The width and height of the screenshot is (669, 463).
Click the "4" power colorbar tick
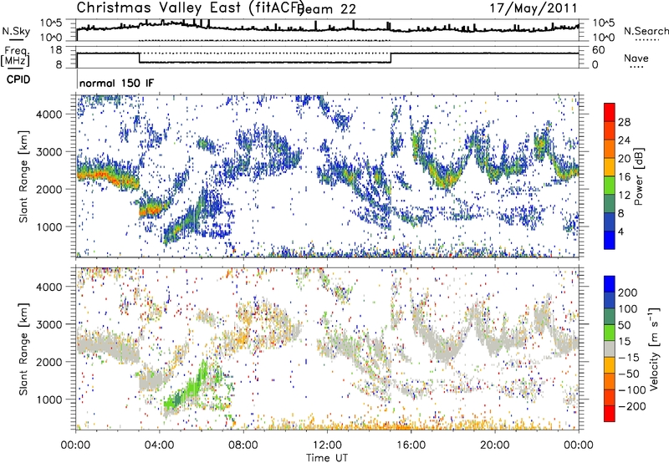tap(621, 231)
